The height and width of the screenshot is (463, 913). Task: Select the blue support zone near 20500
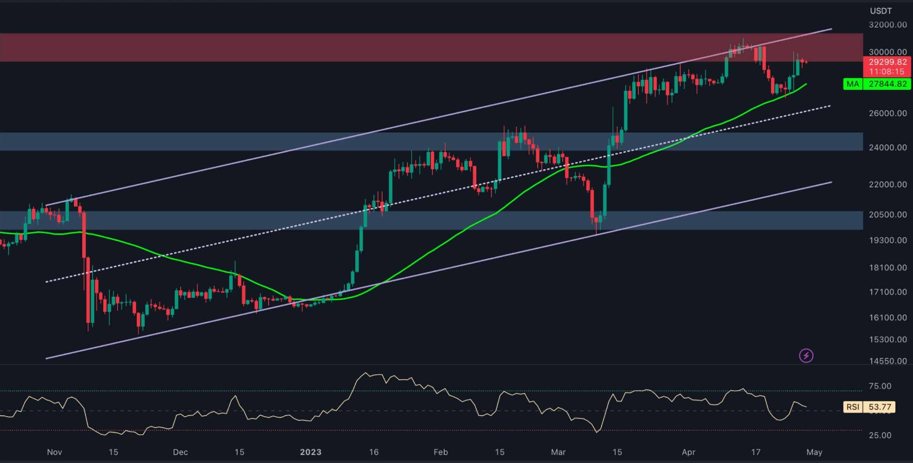pos(431,220)
